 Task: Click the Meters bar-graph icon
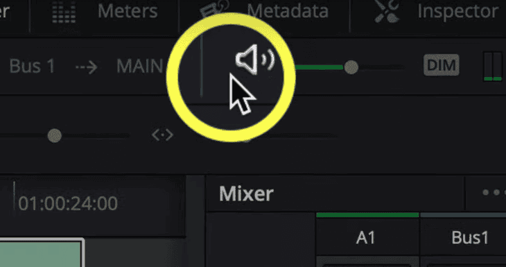[x=65, y=12]
